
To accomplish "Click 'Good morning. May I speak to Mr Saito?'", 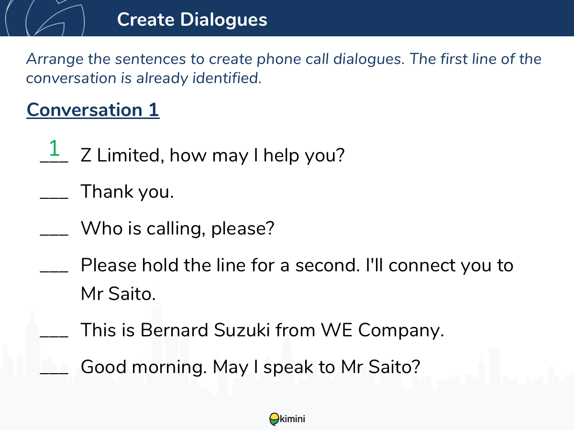I will [250, 367].
